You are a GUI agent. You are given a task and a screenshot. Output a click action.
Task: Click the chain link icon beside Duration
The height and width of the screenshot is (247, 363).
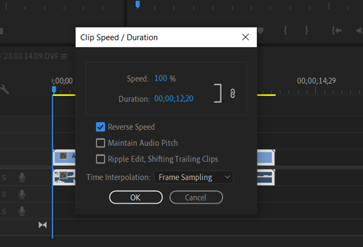tap(233, 94)
